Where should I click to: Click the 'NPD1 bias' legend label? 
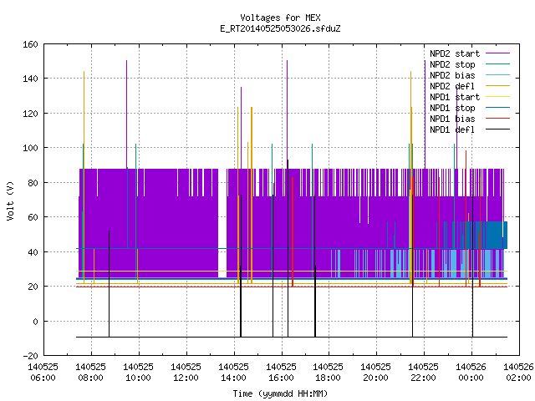tap(452, 119)
